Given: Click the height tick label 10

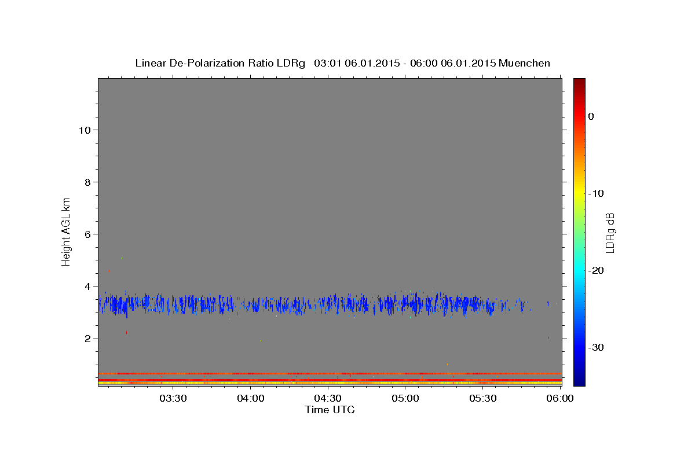Looking at the screenshot, I should pos(86,130).
